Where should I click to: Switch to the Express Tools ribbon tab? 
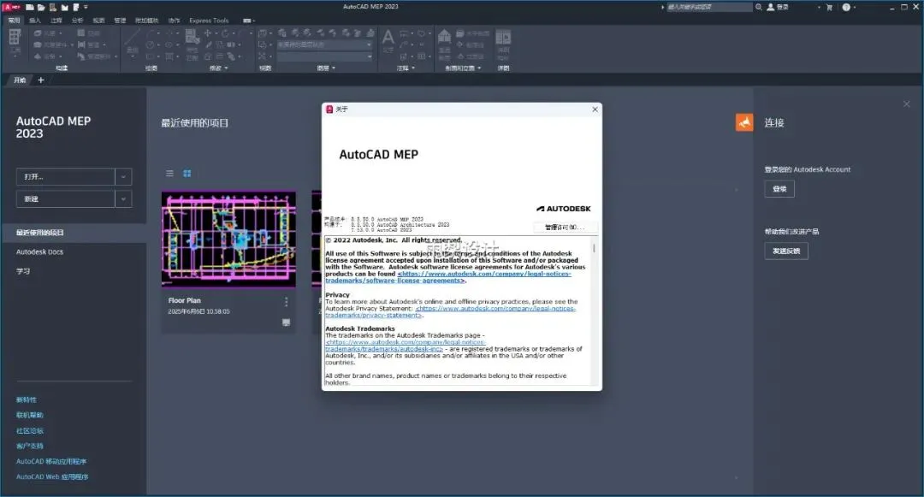click(x=209, y=21)
